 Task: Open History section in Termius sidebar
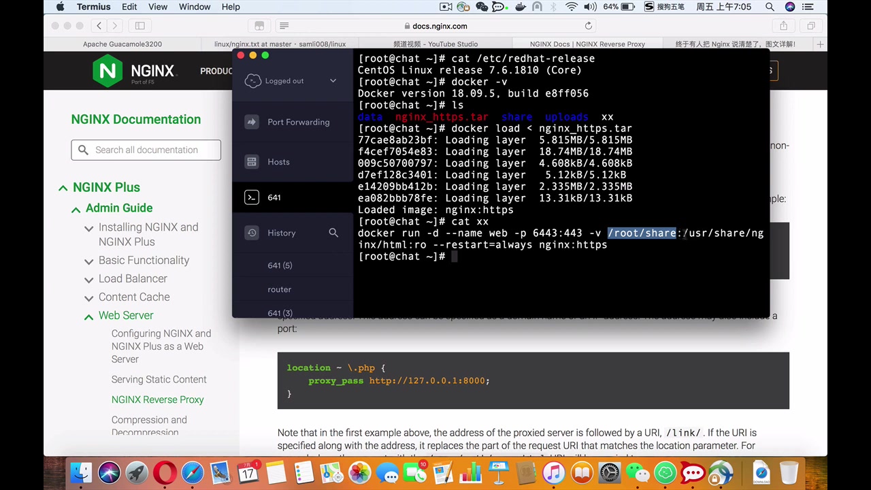pyautogui.click(x=282, y=233)
